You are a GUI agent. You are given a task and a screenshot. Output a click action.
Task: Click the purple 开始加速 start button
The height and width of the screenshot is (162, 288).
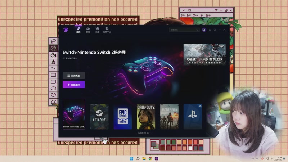(74, 85)
